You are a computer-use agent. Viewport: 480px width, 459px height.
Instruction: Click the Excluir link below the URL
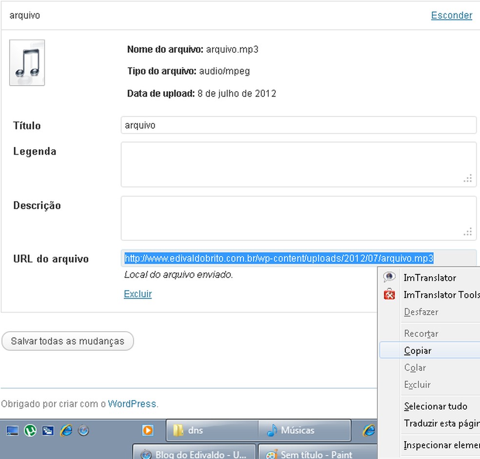(138, 294)
